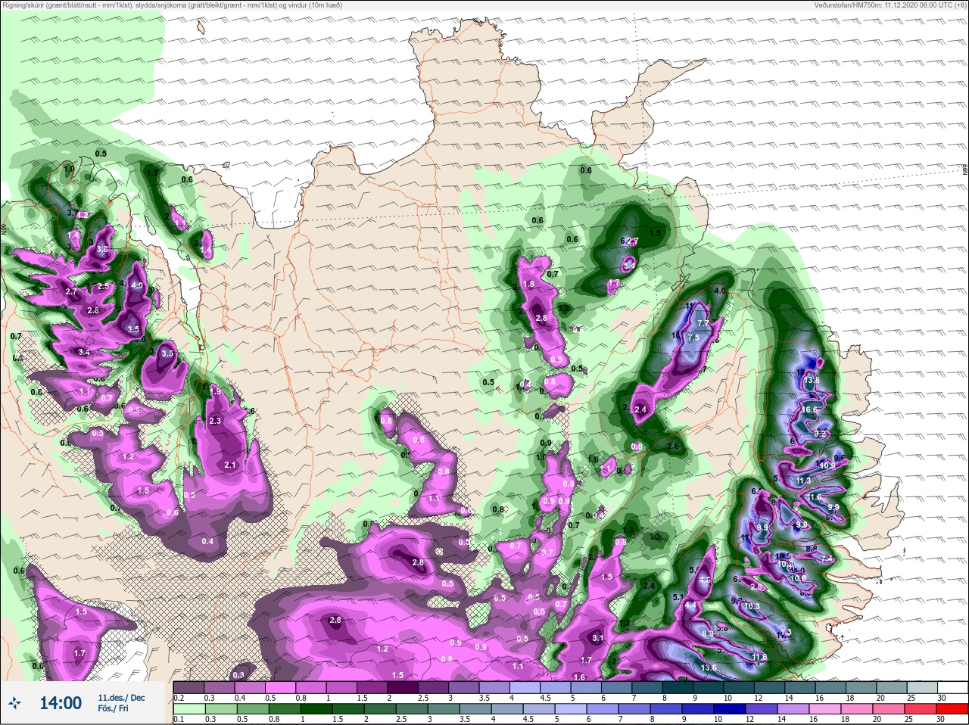Image resolution: width=969 pixels, height=725 pixels.
Task: Click the 7.7 precipitation value on the map
Action: click(703, 324)
